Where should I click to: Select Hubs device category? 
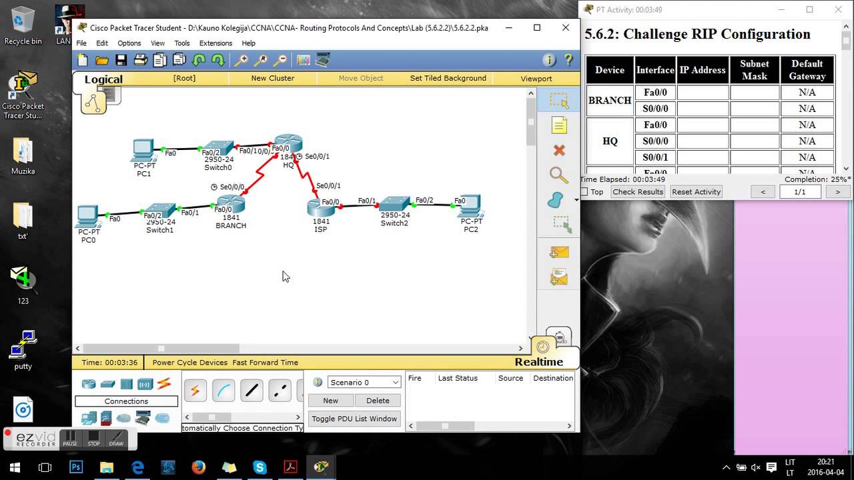tap(127, 384)
